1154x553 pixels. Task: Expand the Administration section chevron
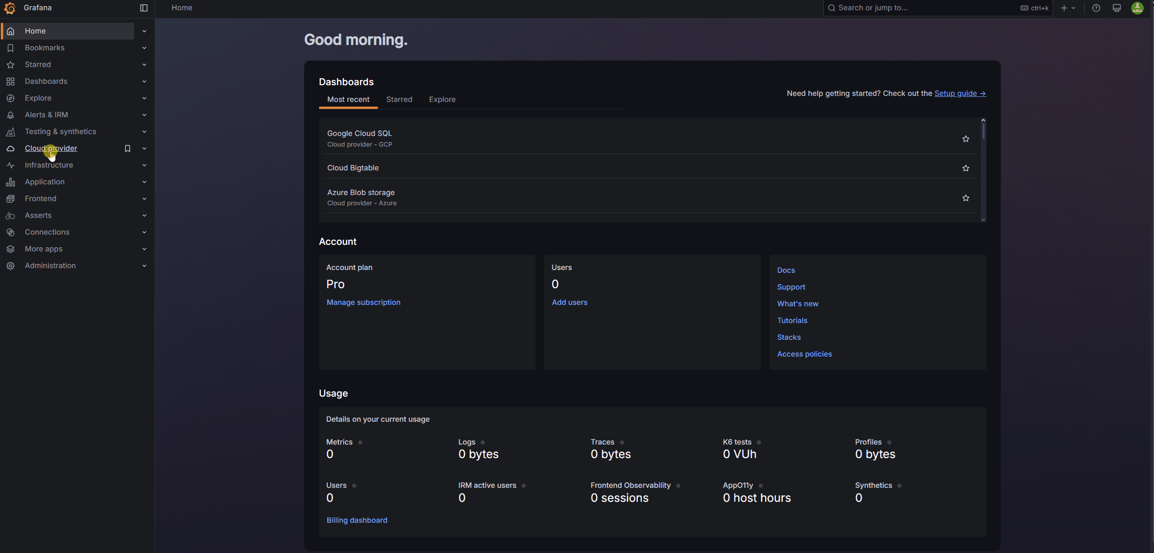pos(144,265)
